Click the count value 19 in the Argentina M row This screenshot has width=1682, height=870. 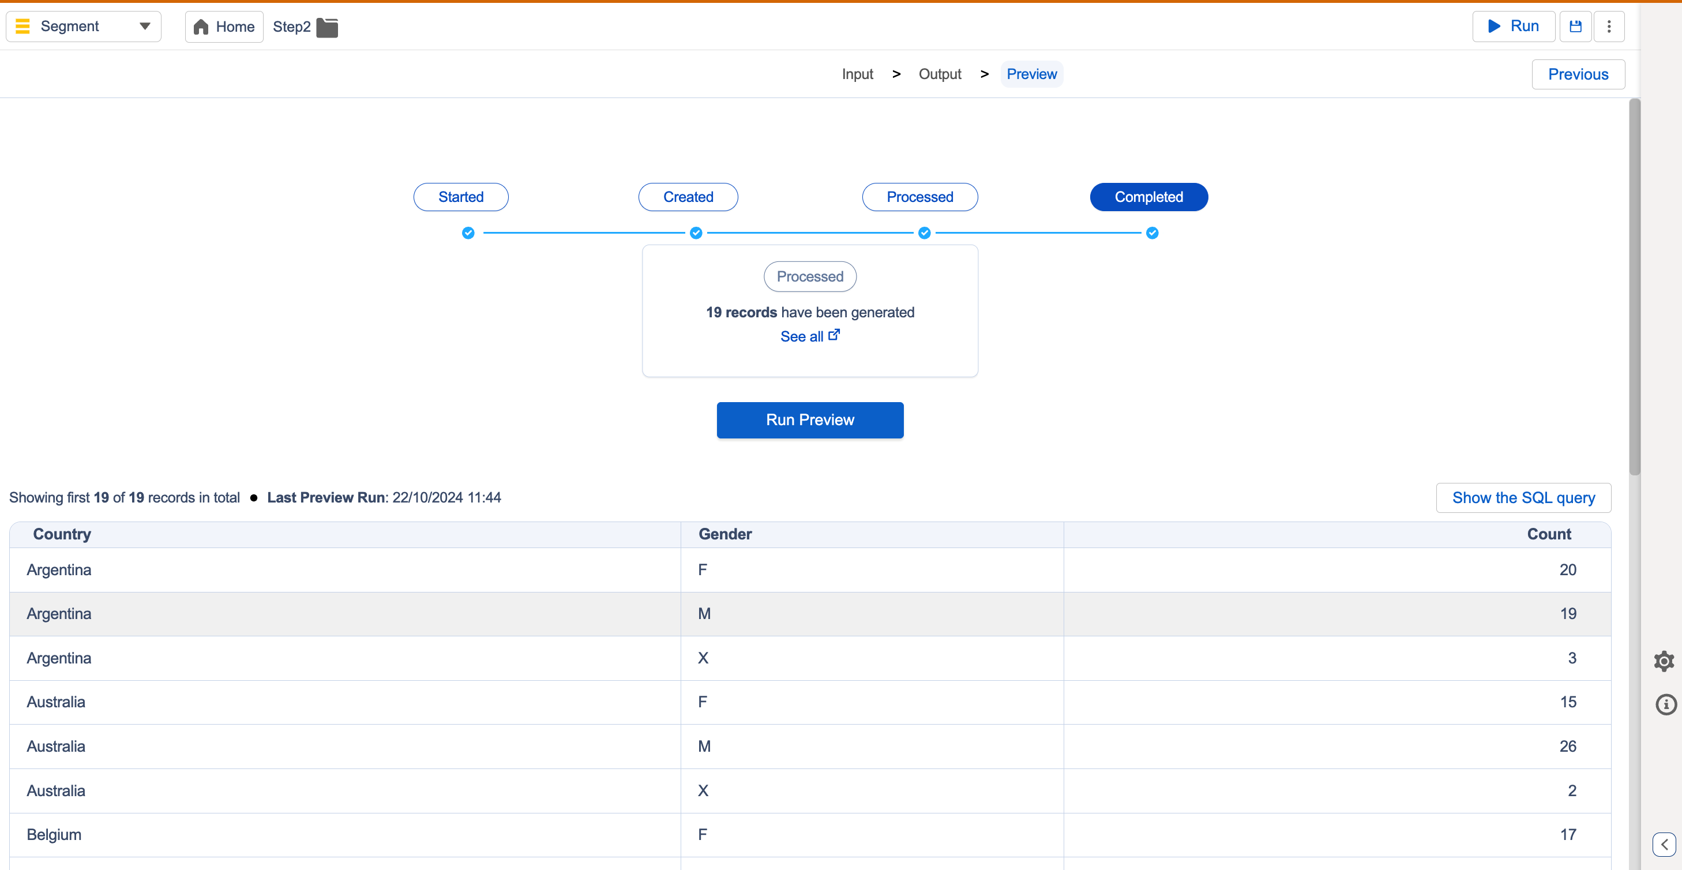1568,614
